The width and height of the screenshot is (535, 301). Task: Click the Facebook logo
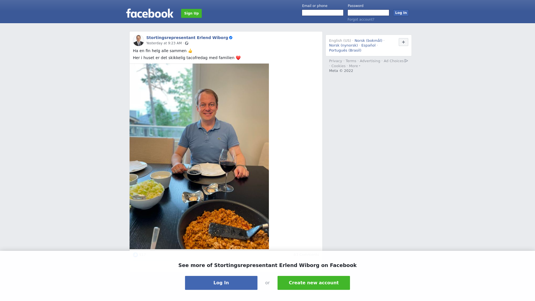150,13
